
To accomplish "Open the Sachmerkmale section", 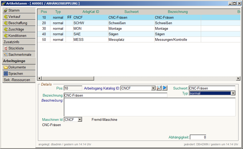I will click(19, 54).
